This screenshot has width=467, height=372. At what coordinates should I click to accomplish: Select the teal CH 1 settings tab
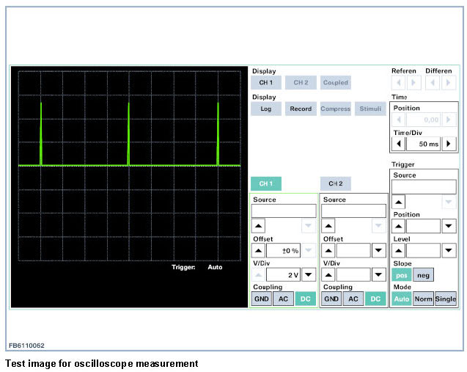[265, 183]
